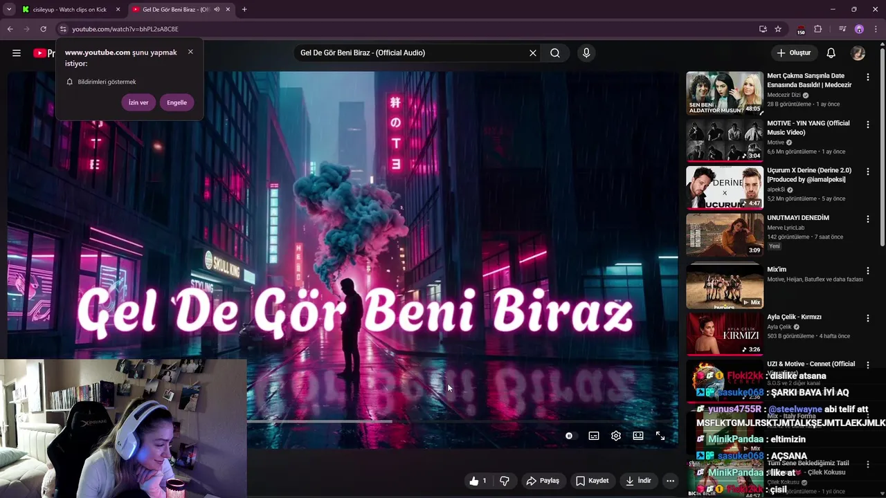Screen dimensions: 886x498
Task: Open Mert Çakma Sarışınla Date title
Action: coord(809,80)
